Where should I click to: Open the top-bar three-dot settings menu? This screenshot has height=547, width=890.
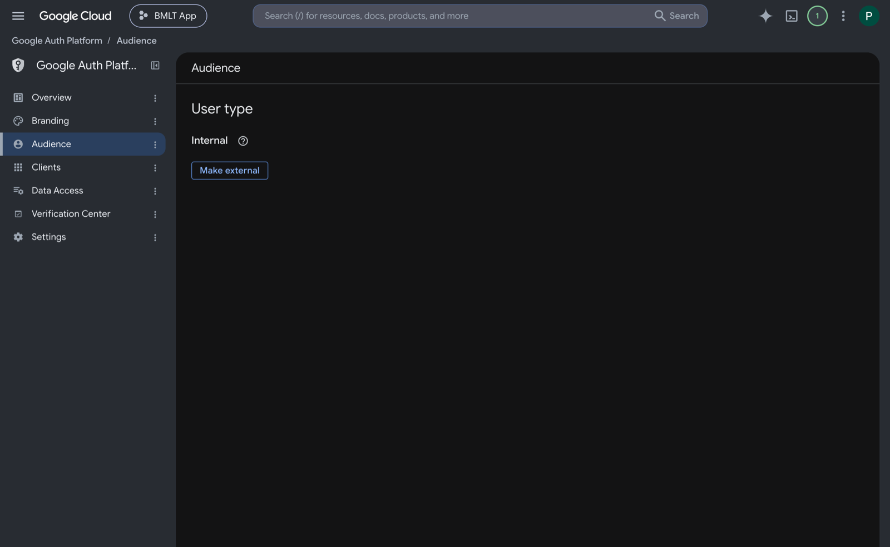843,16
